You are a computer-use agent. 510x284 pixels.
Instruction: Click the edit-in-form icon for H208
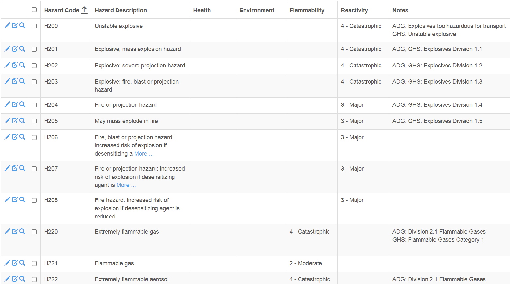[x=15, y=199]
